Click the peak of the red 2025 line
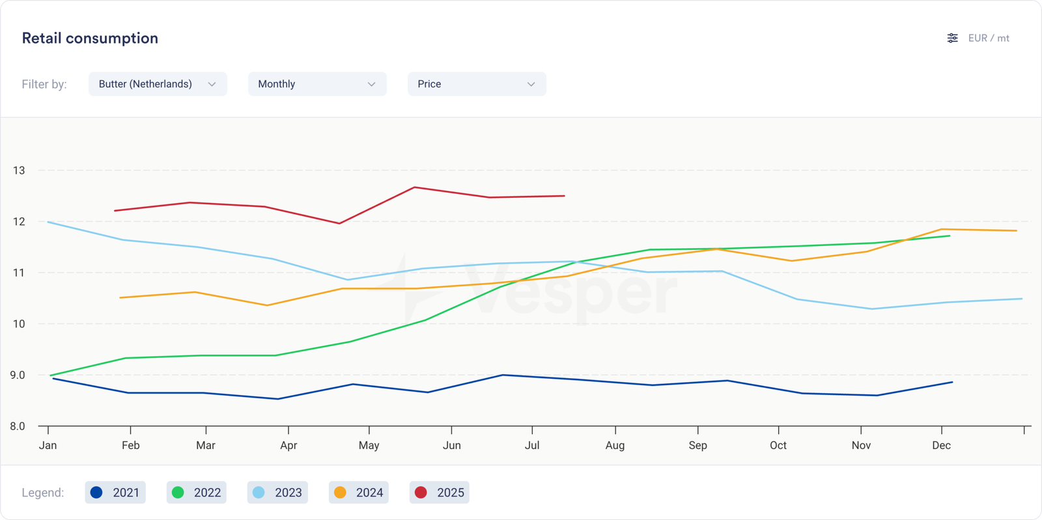1042x520 pixels. pos(415,187)
